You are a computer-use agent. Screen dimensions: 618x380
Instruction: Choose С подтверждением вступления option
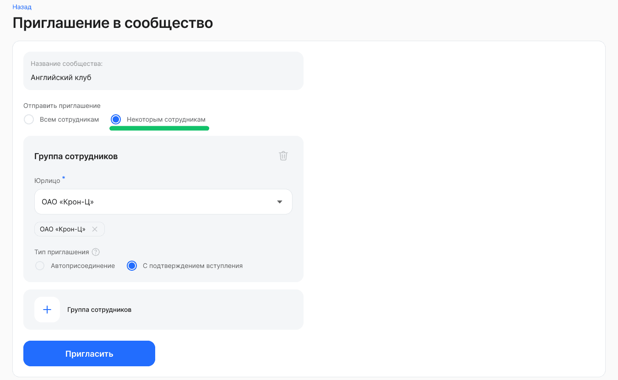coord(132,265)
